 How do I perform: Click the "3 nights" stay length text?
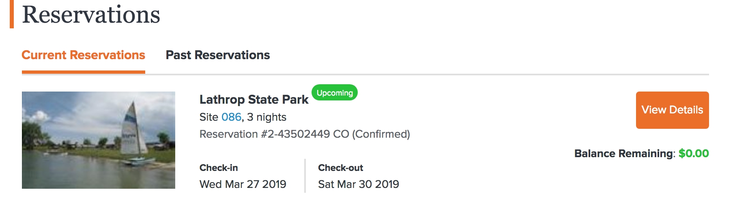[x=266, y=117]
